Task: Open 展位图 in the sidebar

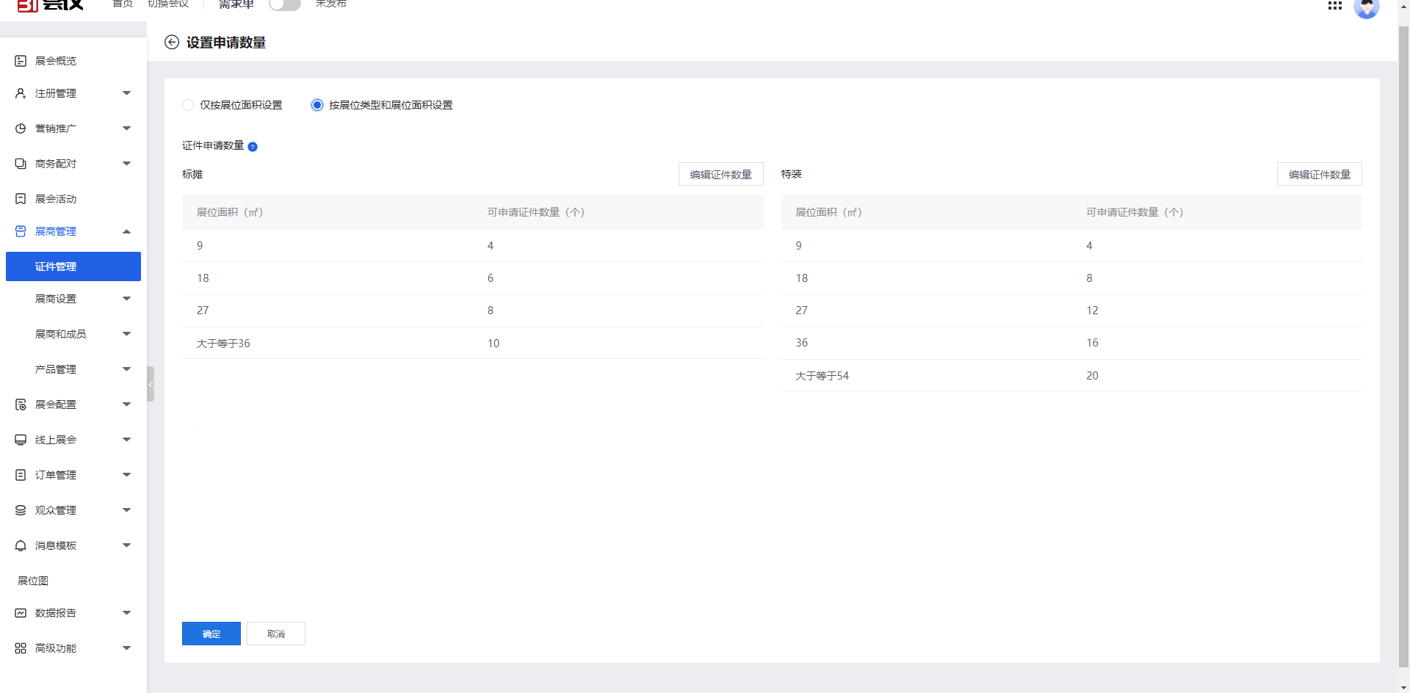Action: [33, 581]
